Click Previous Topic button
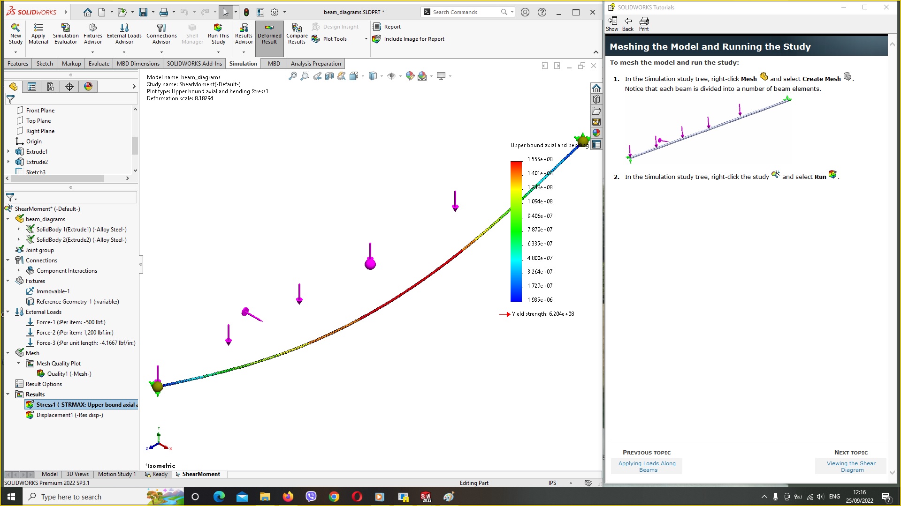Screen dimensions: 901x506 (x=647, y=467)
